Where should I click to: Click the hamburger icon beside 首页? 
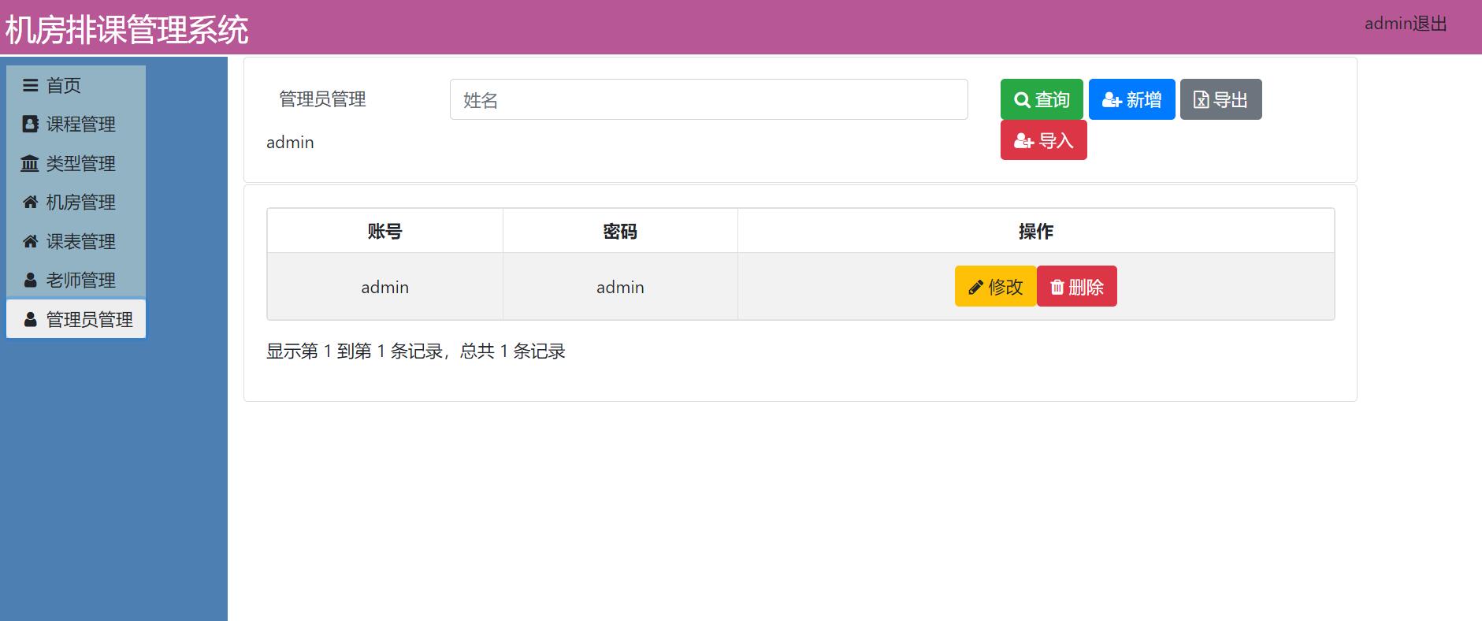31,85
